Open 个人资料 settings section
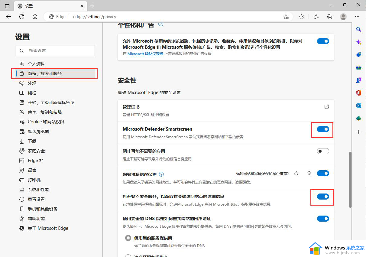 (x=55, y=64)
